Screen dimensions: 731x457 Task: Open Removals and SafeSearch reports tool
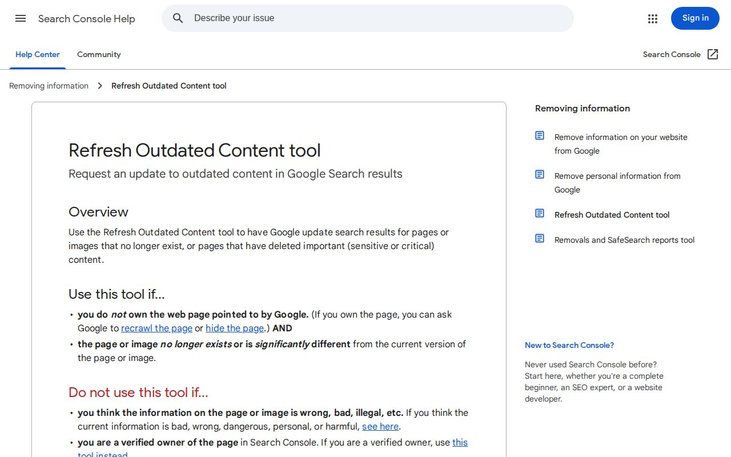tap(624, 240)
